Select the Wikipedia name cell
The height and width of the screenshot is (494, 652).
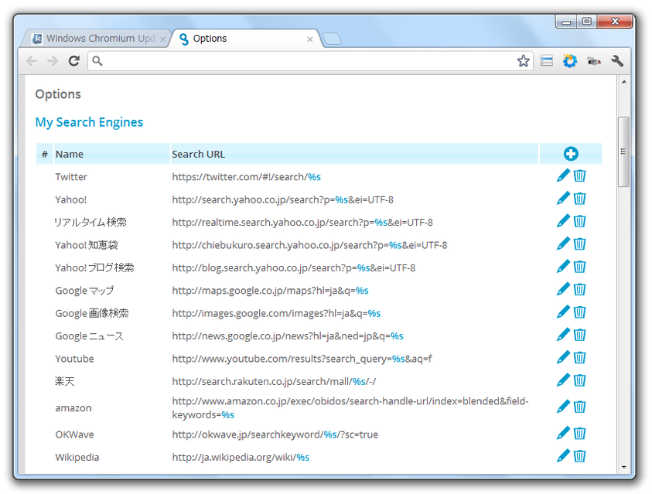click(x=77, y=457)
